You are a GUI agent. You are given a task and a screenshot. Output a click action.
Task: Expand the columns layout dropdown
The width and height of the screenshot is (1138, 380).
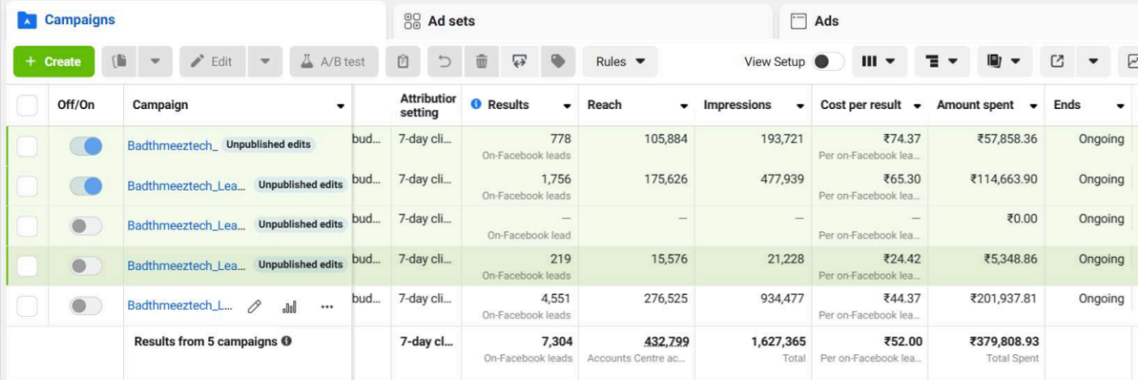coord(879,61)
